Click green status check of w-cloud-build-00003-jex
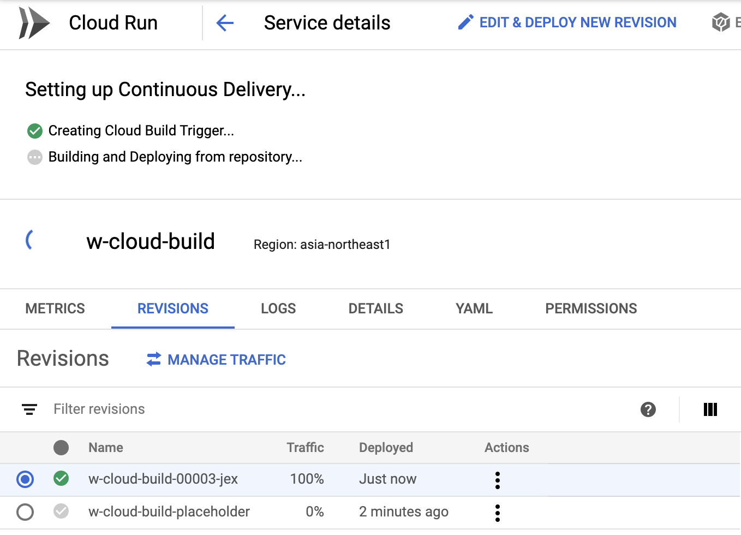Viewport: 741px width, 535px height. (61, 479)
